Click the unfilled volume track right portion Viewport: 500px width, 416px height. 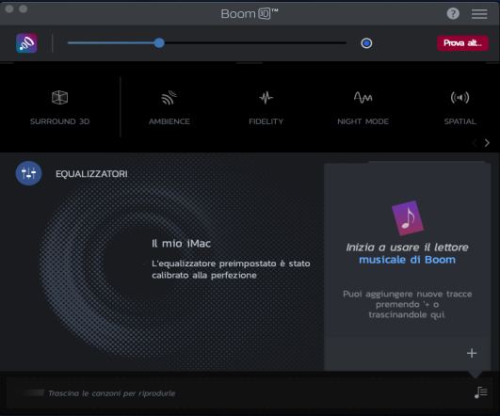click(x=255, y=42)
